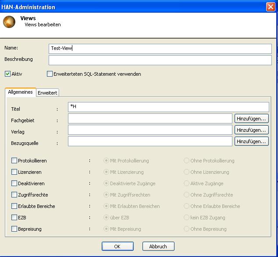Select Deaktivierte Zugänge radio button
278x257 pixels.
coord(106,183)
